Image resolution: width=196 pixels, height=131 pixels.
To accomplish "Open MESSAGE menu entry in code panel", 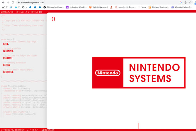I will 8,51.
